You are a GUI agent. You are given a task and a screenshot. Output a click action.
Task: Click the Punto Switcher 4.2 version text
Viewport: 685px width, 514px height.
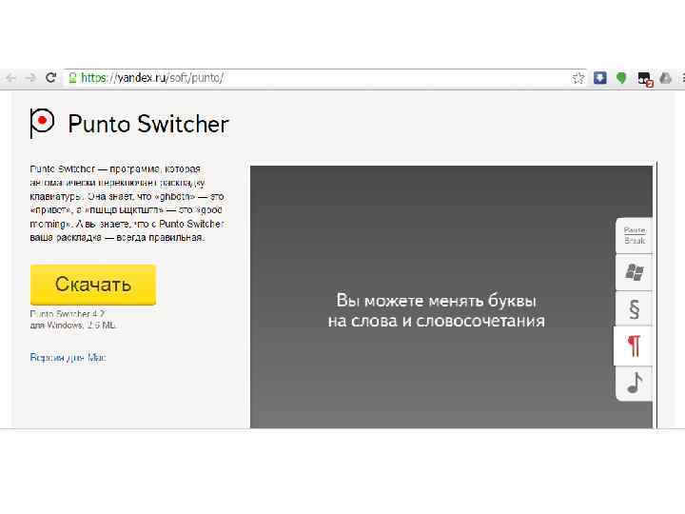coord(68,313)
